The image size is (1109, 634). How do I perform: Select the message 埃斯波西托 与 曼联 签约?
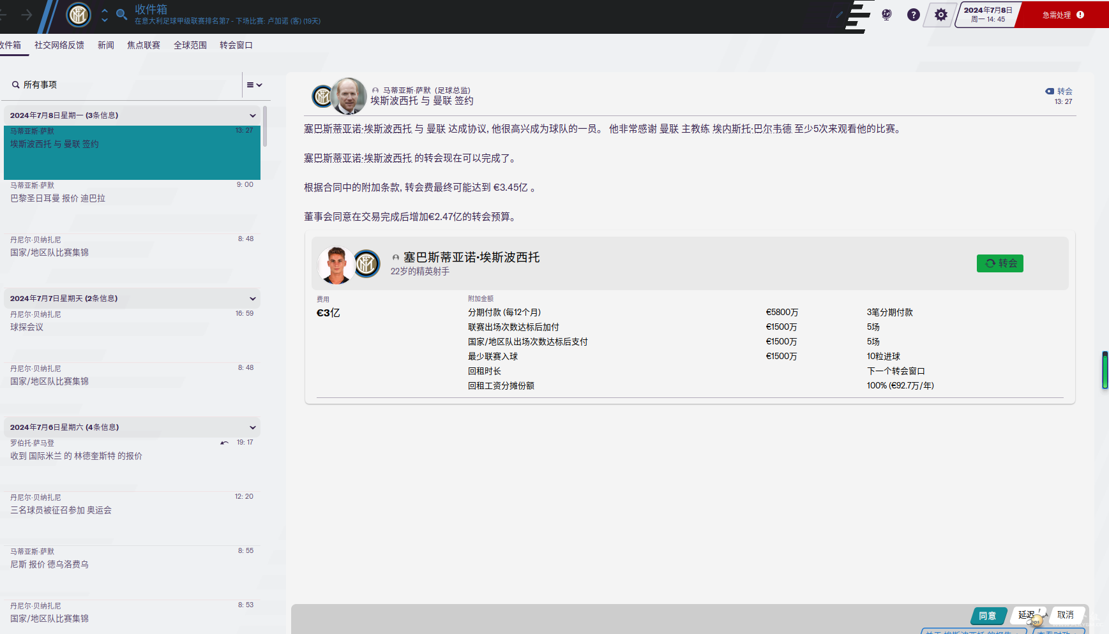(x=132, y=152)
